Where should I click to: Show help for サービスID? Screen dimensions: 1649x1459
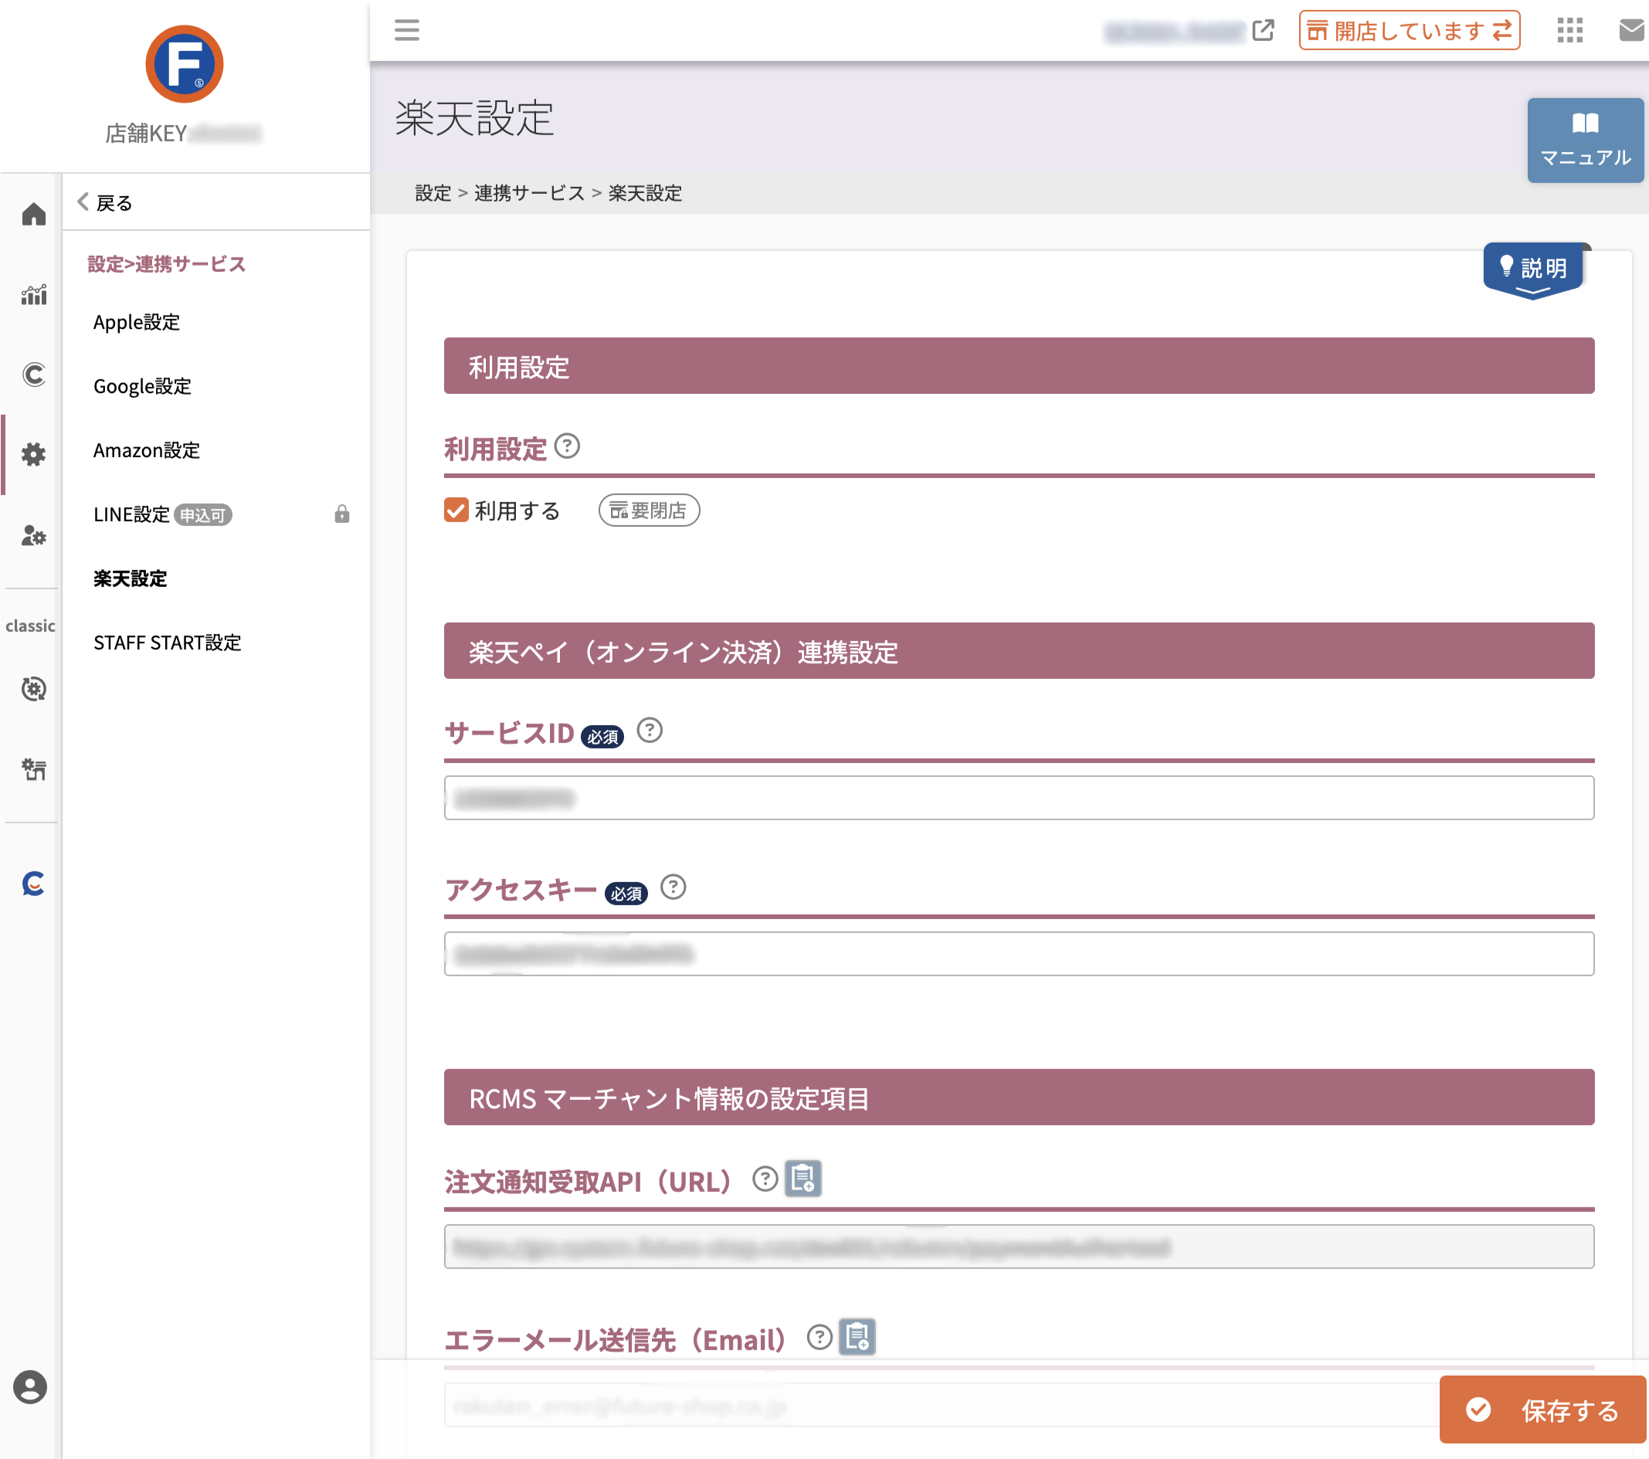(x=650, y=731)
